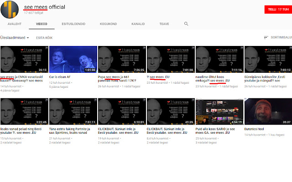Open the 'Car is clean AF' video thumbnail

coord(73,60)
